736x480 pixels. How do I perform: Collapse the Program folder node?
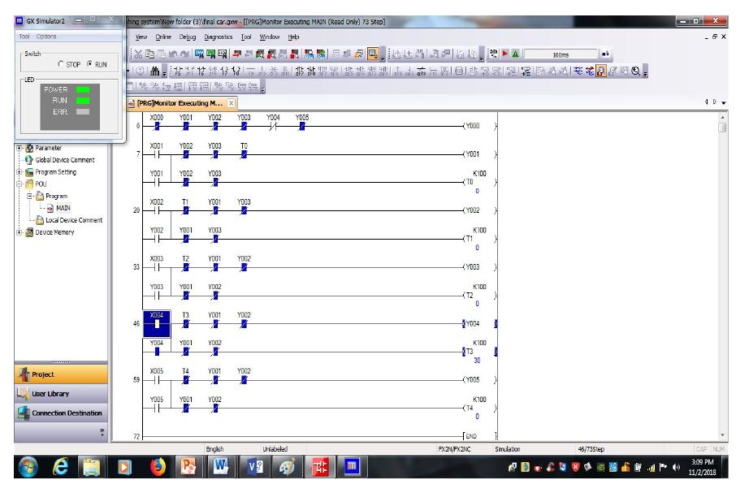29,196
